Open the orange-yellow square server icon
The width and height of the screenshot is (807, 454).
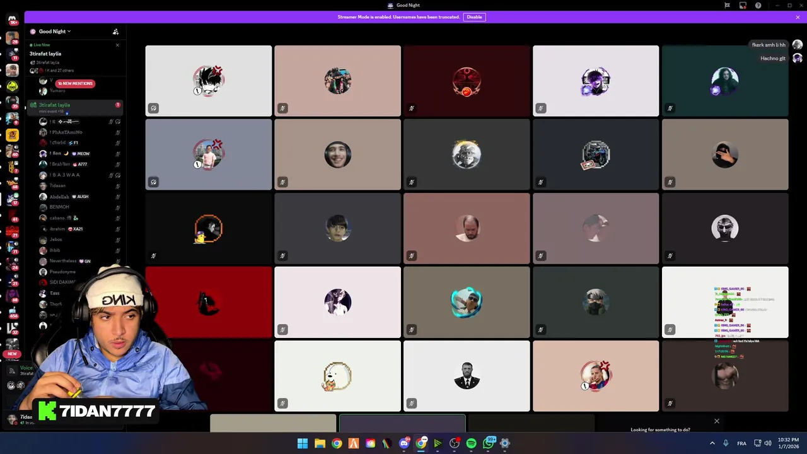pos(12,134)
